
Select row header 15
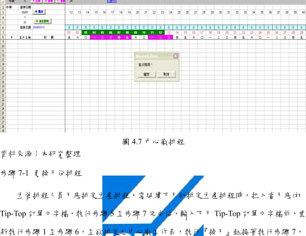(x=3, y=68)
